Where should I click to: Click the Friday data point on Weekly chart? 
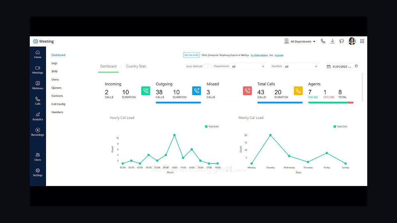click(x=327, y=153)
